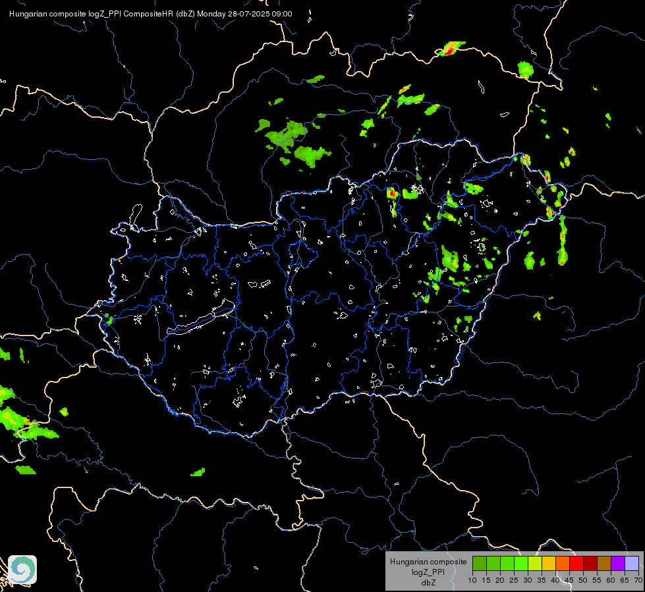This screenshot has height=592, width=645.
Task: Click the "25" value on the legend scale
Action: (x=514, y=580)
